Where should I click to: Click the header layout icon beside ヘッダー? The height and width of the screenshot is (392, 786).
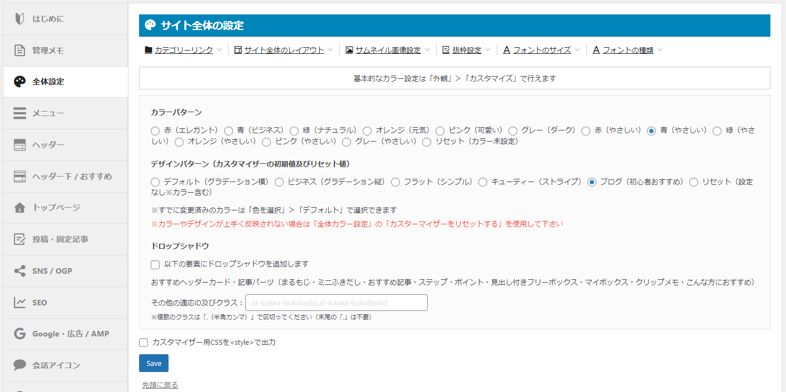[19, 145]
